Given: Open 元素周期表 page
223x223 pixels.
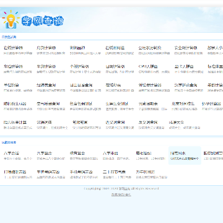Looking at the screenshot, I should tap(148, 103).
